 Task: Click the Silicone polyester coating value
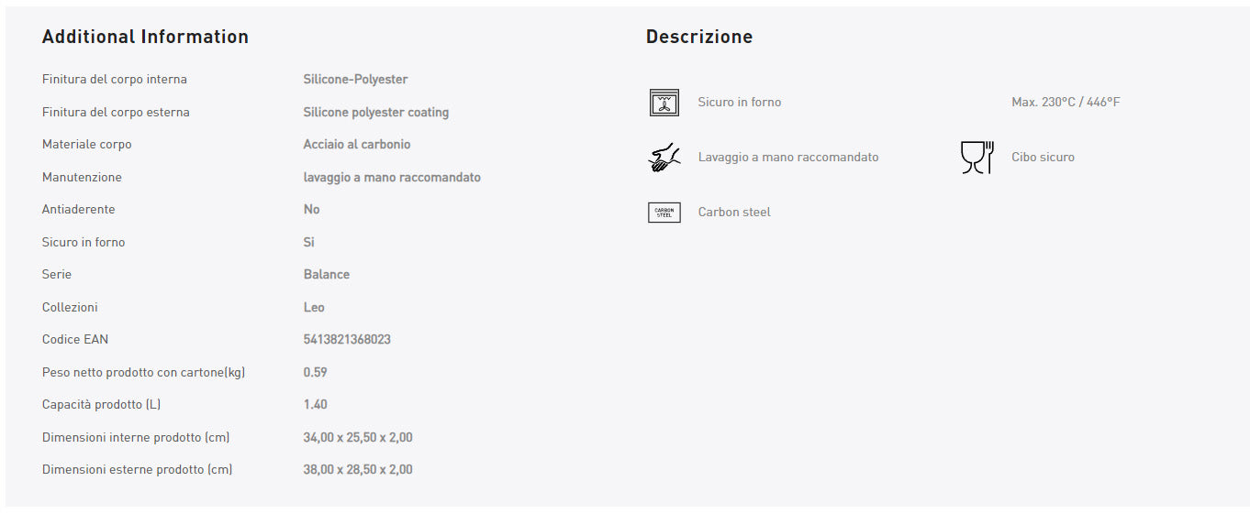375,113
